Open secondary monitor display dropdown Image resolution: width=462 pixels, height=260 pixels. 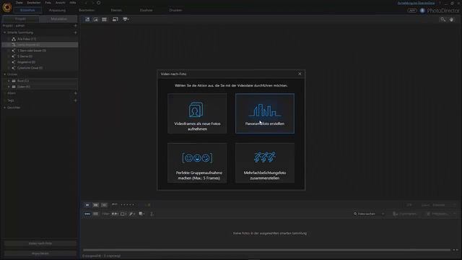126,19
